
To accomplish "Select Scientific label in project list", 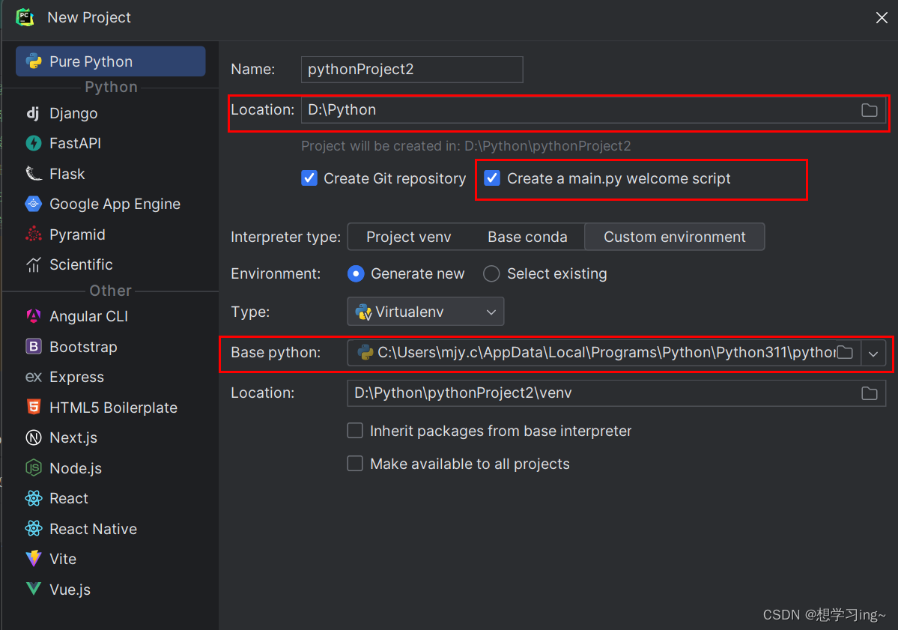I will pyautogui.click(x=81, y=264).
